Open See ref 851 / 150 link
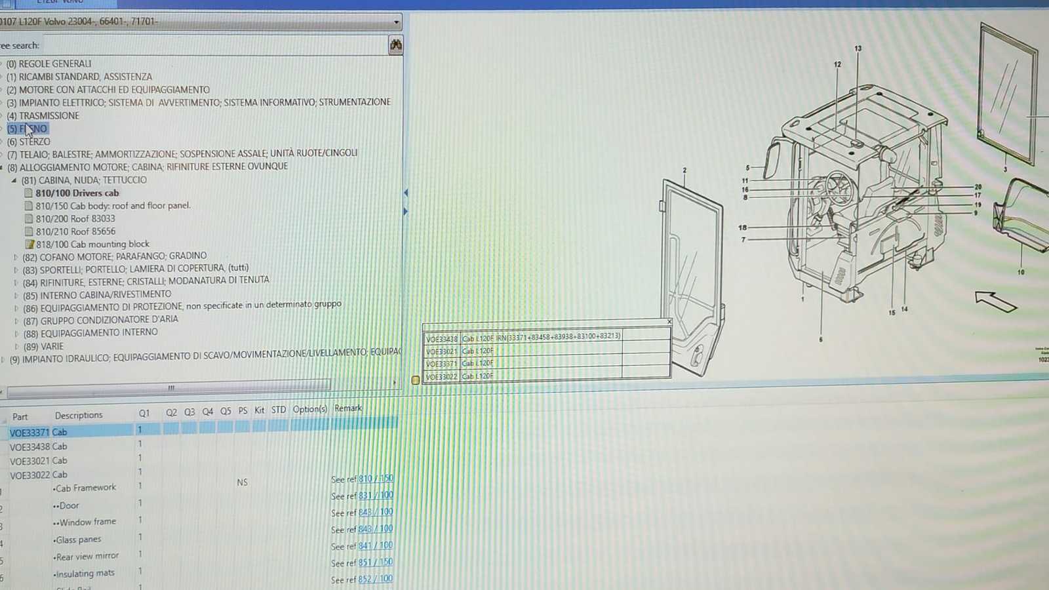The width and height of the screenshot is (1049, 590). tap(376, 562)
